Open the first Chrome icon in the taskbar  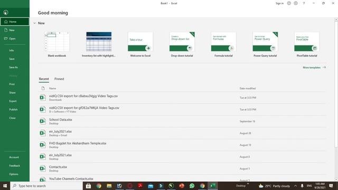point(99,186)
